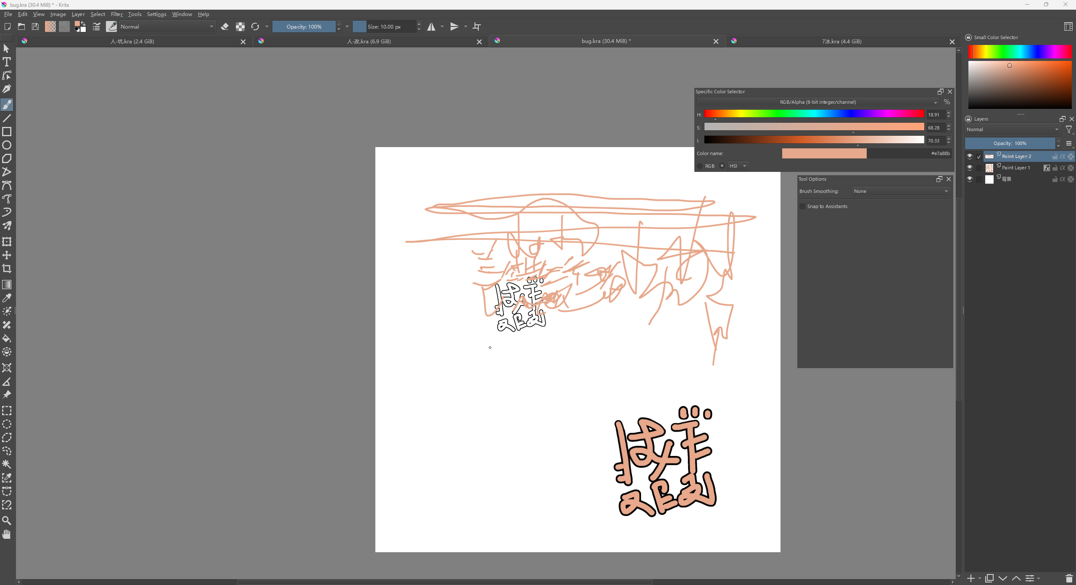1076x585 pixels.
Task: Select the Text tool
Action: tap(7, 62)
